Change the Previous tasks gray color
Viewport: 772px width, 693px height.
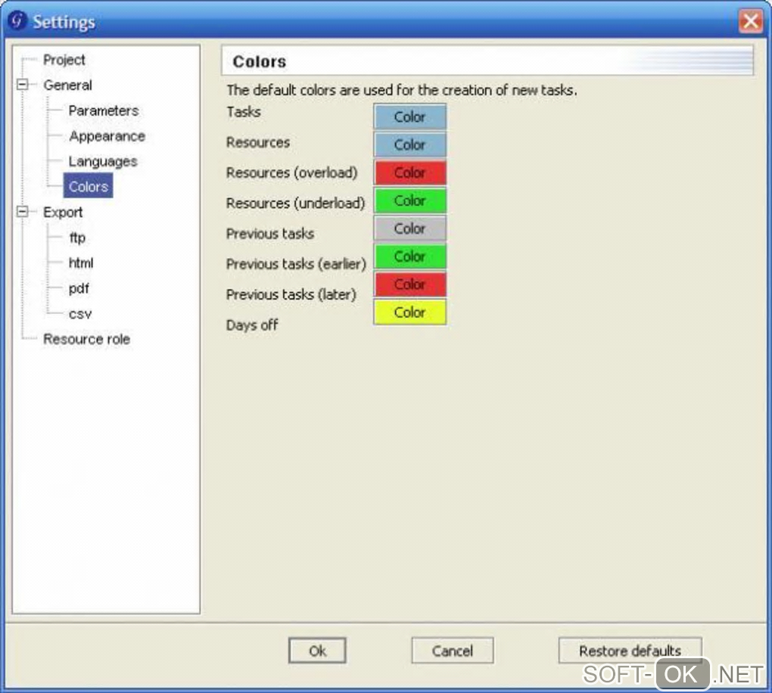tap(409, 228)
